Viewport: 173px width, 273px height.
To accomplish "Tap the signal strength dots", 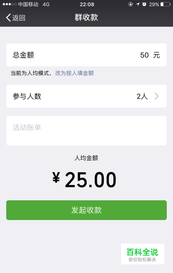I will [10, 4].
